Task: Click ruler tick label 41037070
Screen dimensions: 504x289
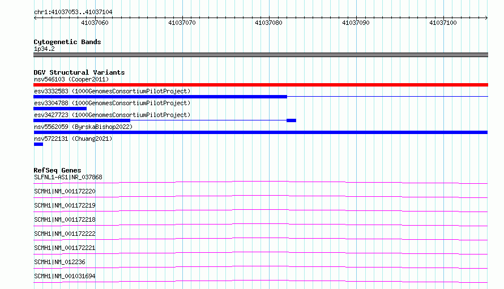Action: point(182,23)
